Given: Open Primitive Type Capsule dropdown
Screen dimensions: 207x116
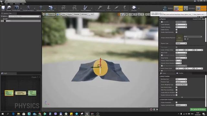Looking at the screenshot, I should [181, 82].
